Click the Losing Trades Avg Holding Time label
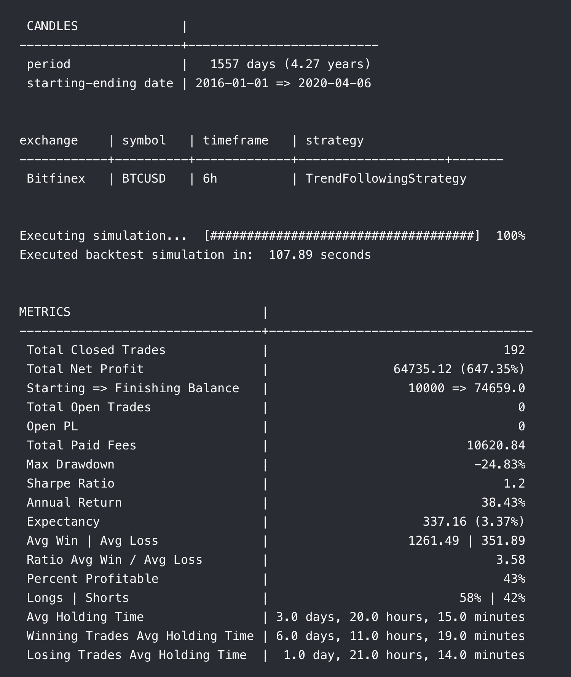571x677 pixels. coord(136,655)
